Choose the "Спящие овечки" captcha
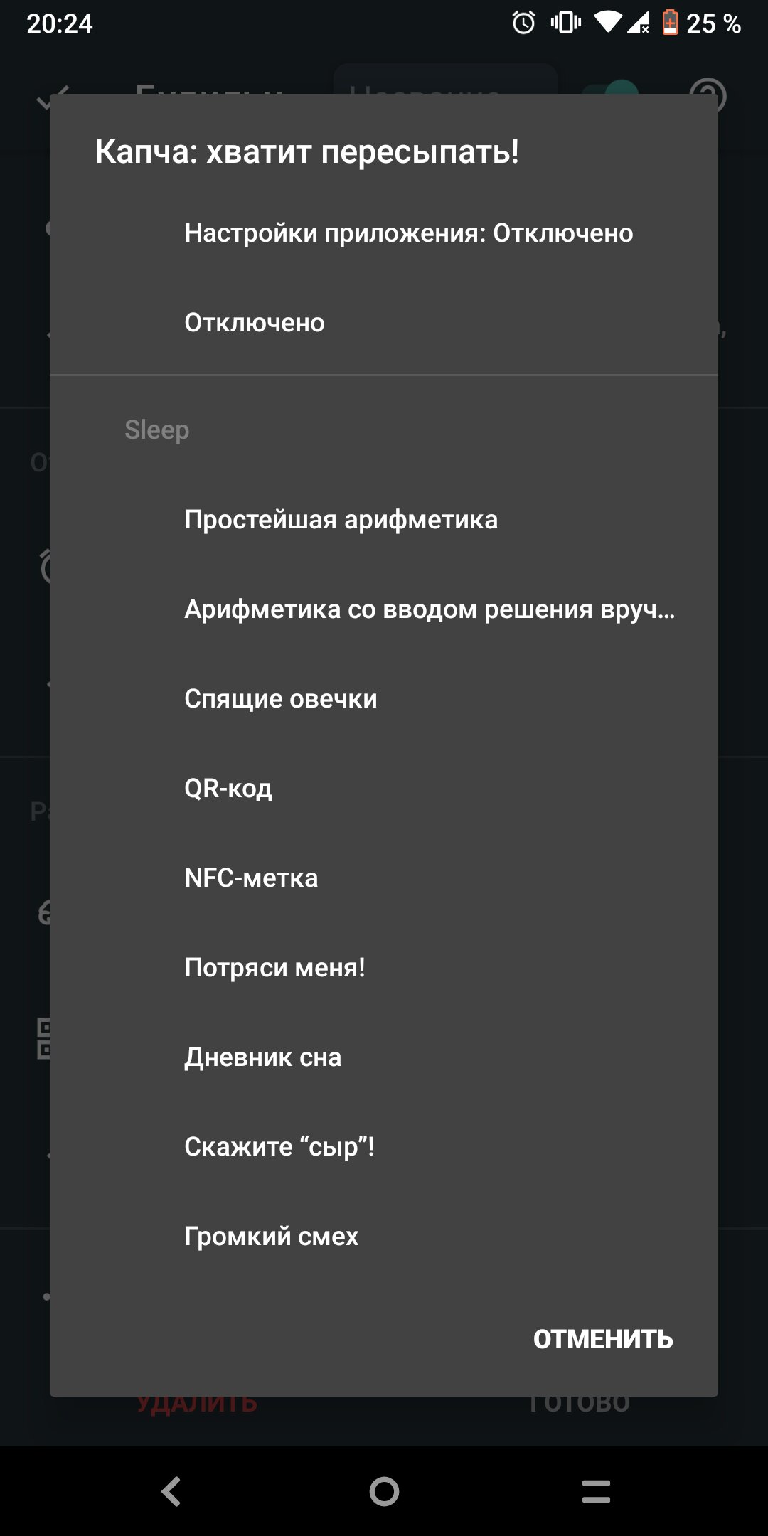768x1536 pixels. [384, 699]
